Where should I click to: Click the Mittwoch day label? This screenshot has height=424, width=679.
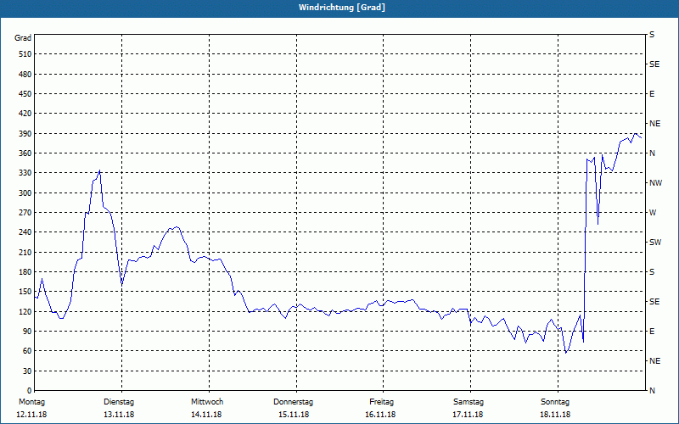pos(207,402)
